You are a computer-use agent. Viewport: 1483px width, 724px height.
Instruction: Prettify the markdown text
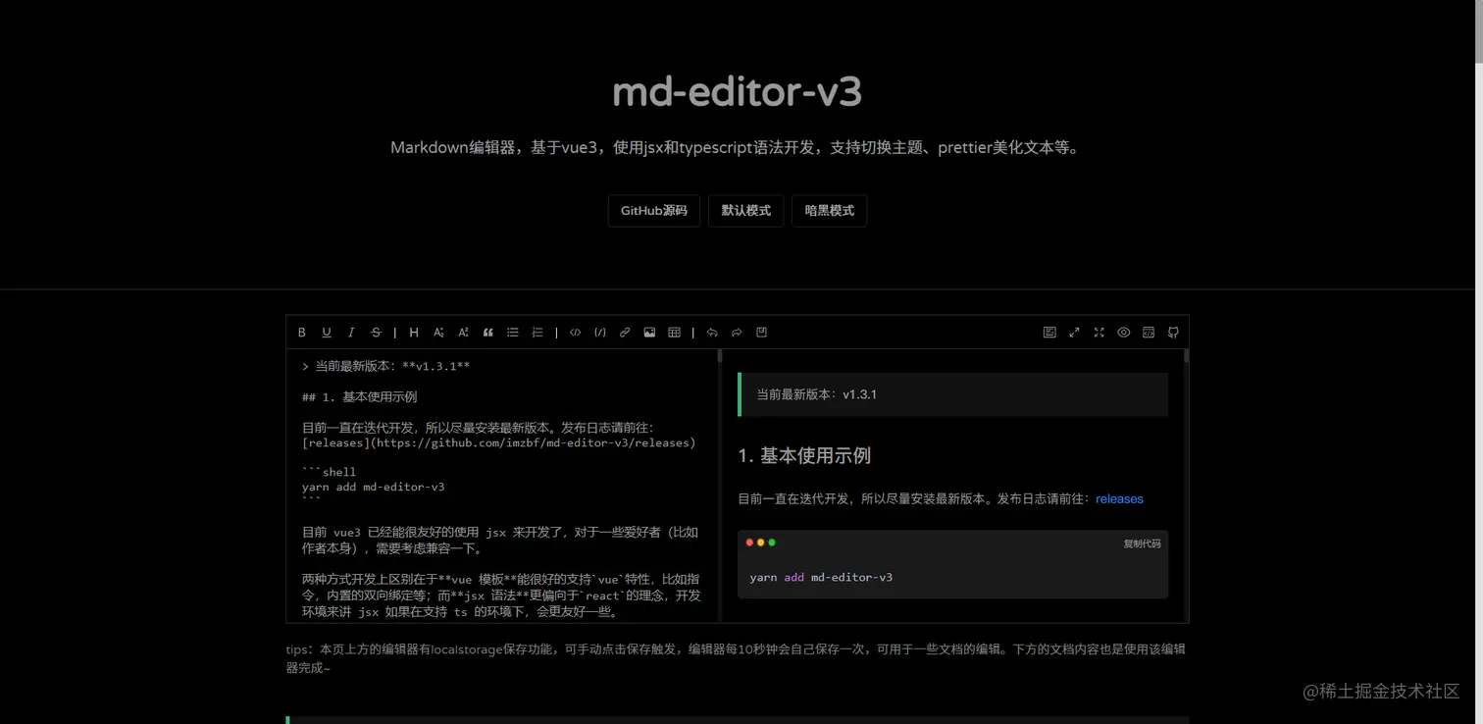[1049, 333]
